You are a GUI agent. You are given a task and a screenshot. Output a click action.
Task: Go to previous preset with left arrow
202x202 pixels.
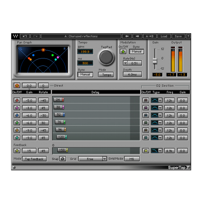click(127, 36)
